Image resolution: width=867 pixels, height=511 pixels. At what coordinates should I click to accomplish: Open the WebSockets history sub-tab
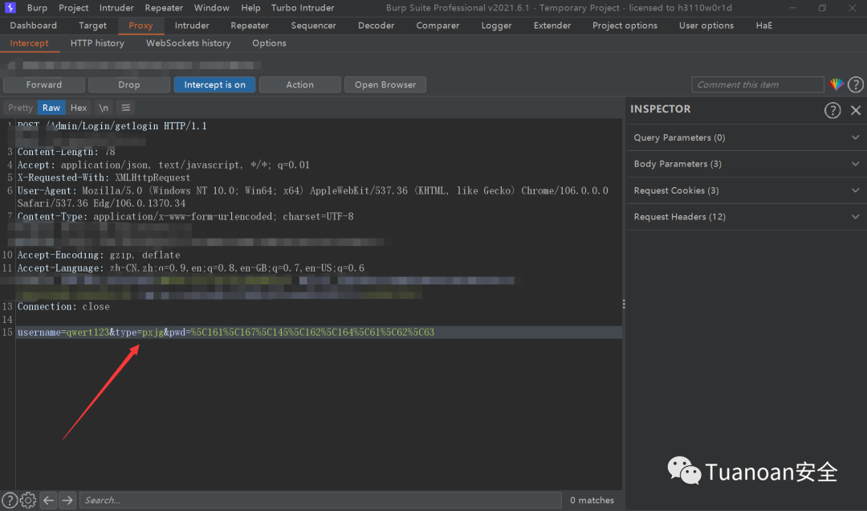(x=188, y=43)
